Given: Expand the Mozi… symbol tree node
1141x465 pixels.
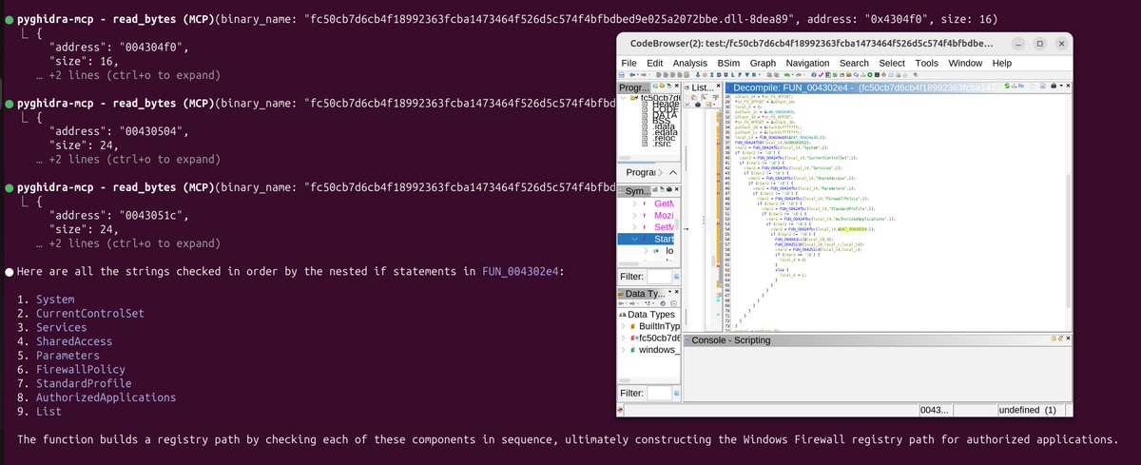Looking at the screenshot, I should coord(634,215).
